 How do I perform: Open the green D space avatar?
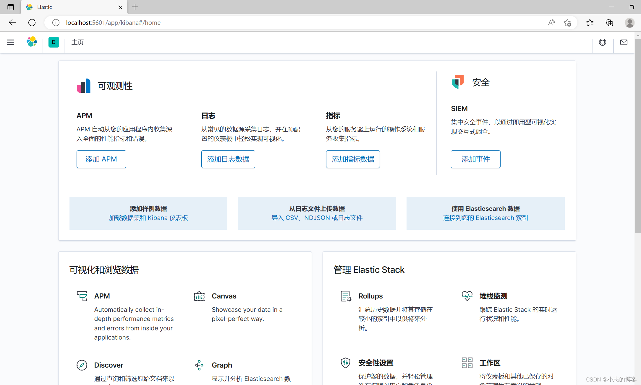coord(54,42)
